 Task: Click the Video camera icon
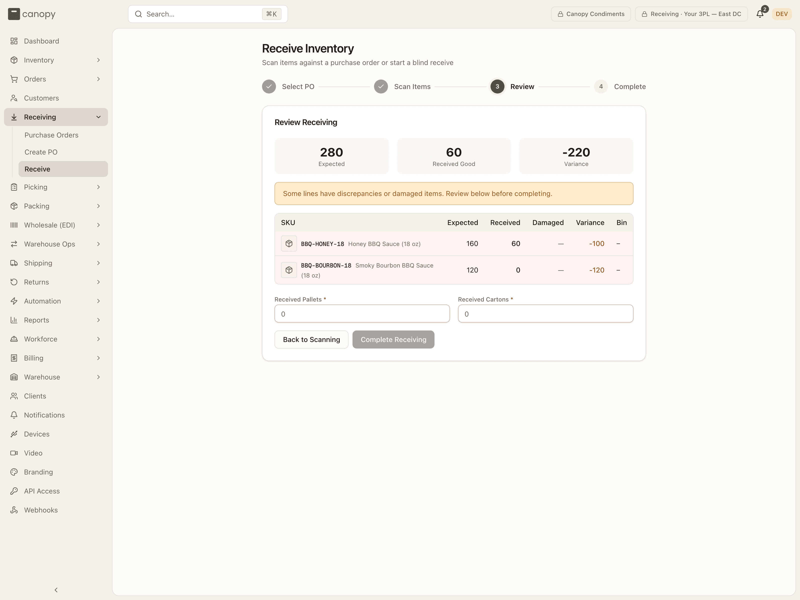(x=14, y=453)
